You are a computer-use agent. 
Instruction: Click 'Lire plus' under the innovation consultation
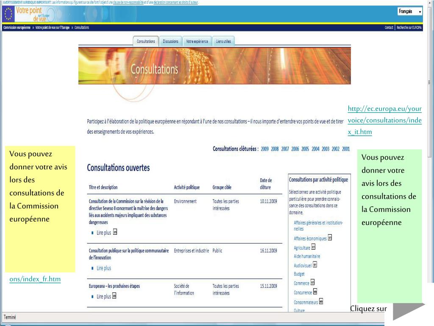[x=103, y=268]
